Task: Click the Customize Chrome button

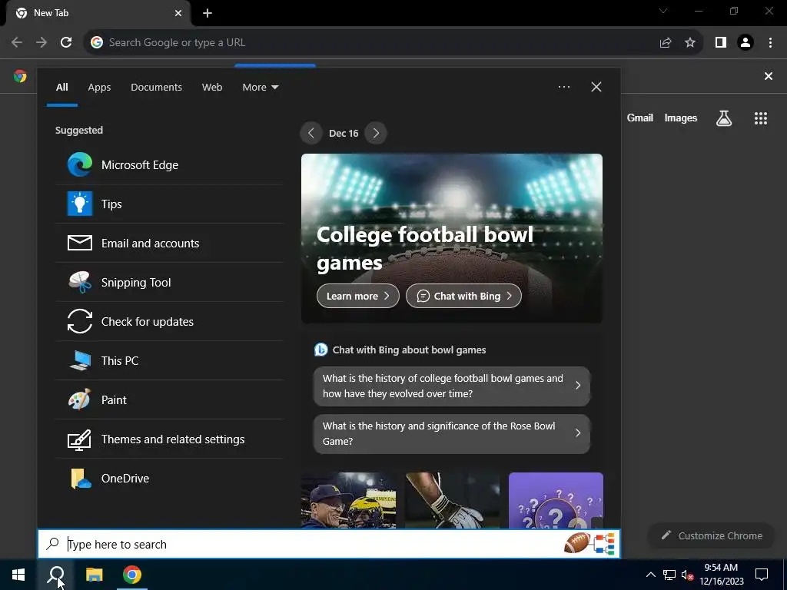Action: 712,535
